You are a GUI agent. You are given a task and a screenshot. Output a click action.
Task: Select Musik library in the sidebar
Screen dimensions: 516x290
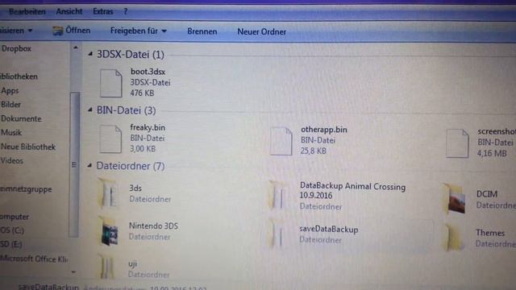tap(11, 132)
